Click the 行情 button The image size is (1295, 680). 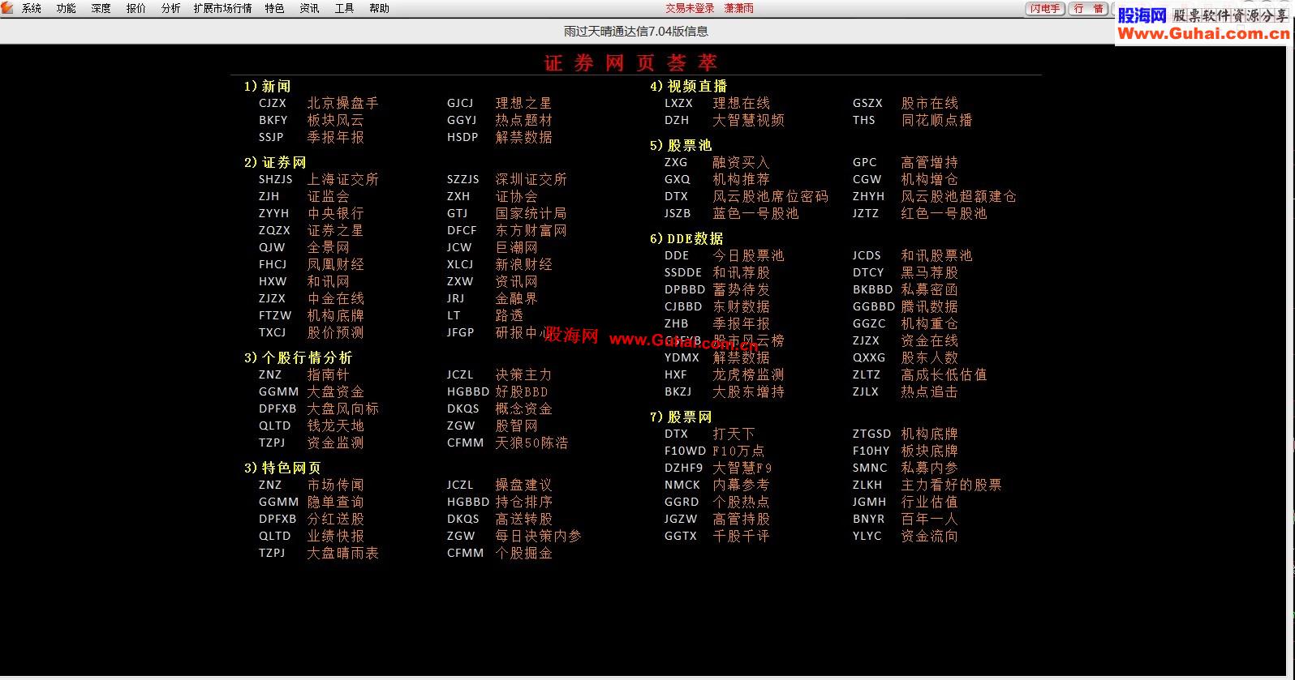(x=1088, y=8)
